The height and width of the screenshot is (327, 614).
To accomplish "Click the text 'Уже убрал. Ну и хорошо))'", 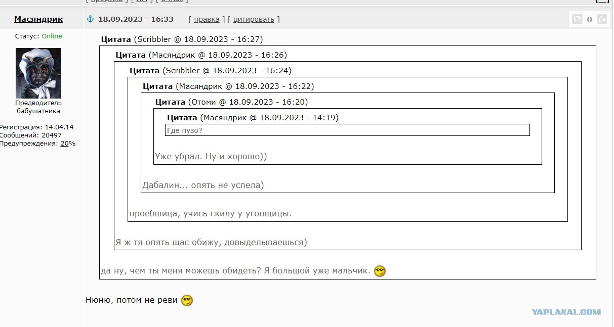I will point(211,156).
